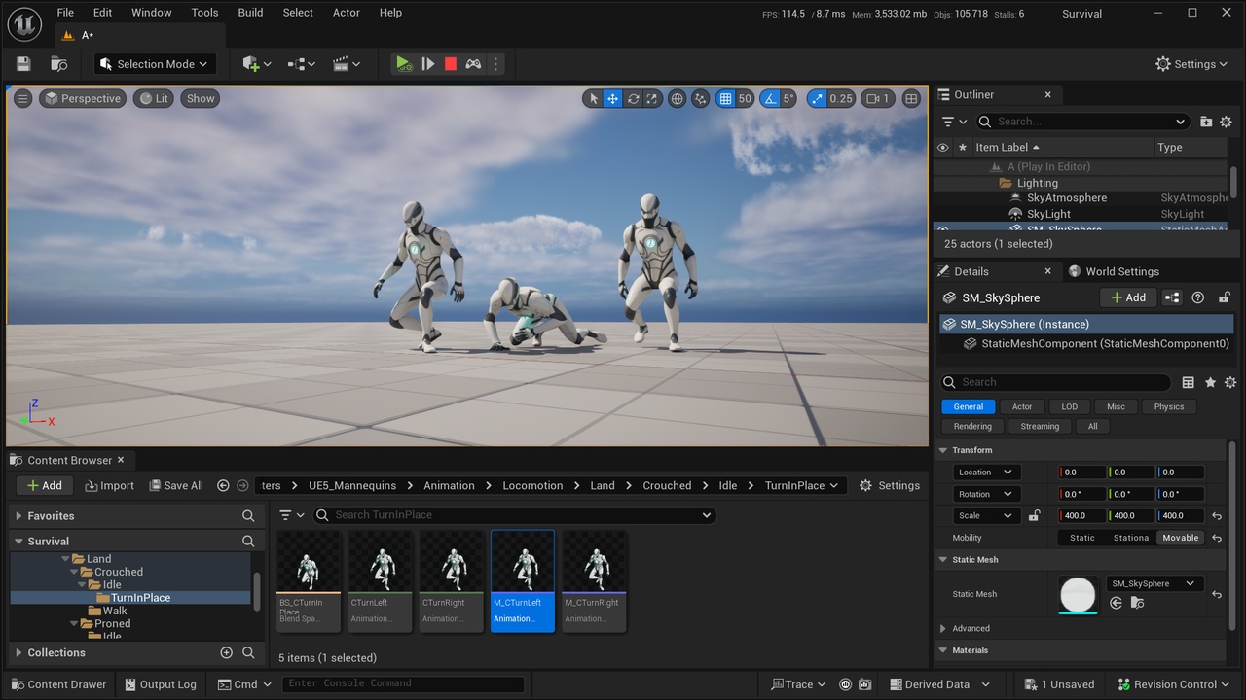Click into the Outliner search field

(1082, 122)
